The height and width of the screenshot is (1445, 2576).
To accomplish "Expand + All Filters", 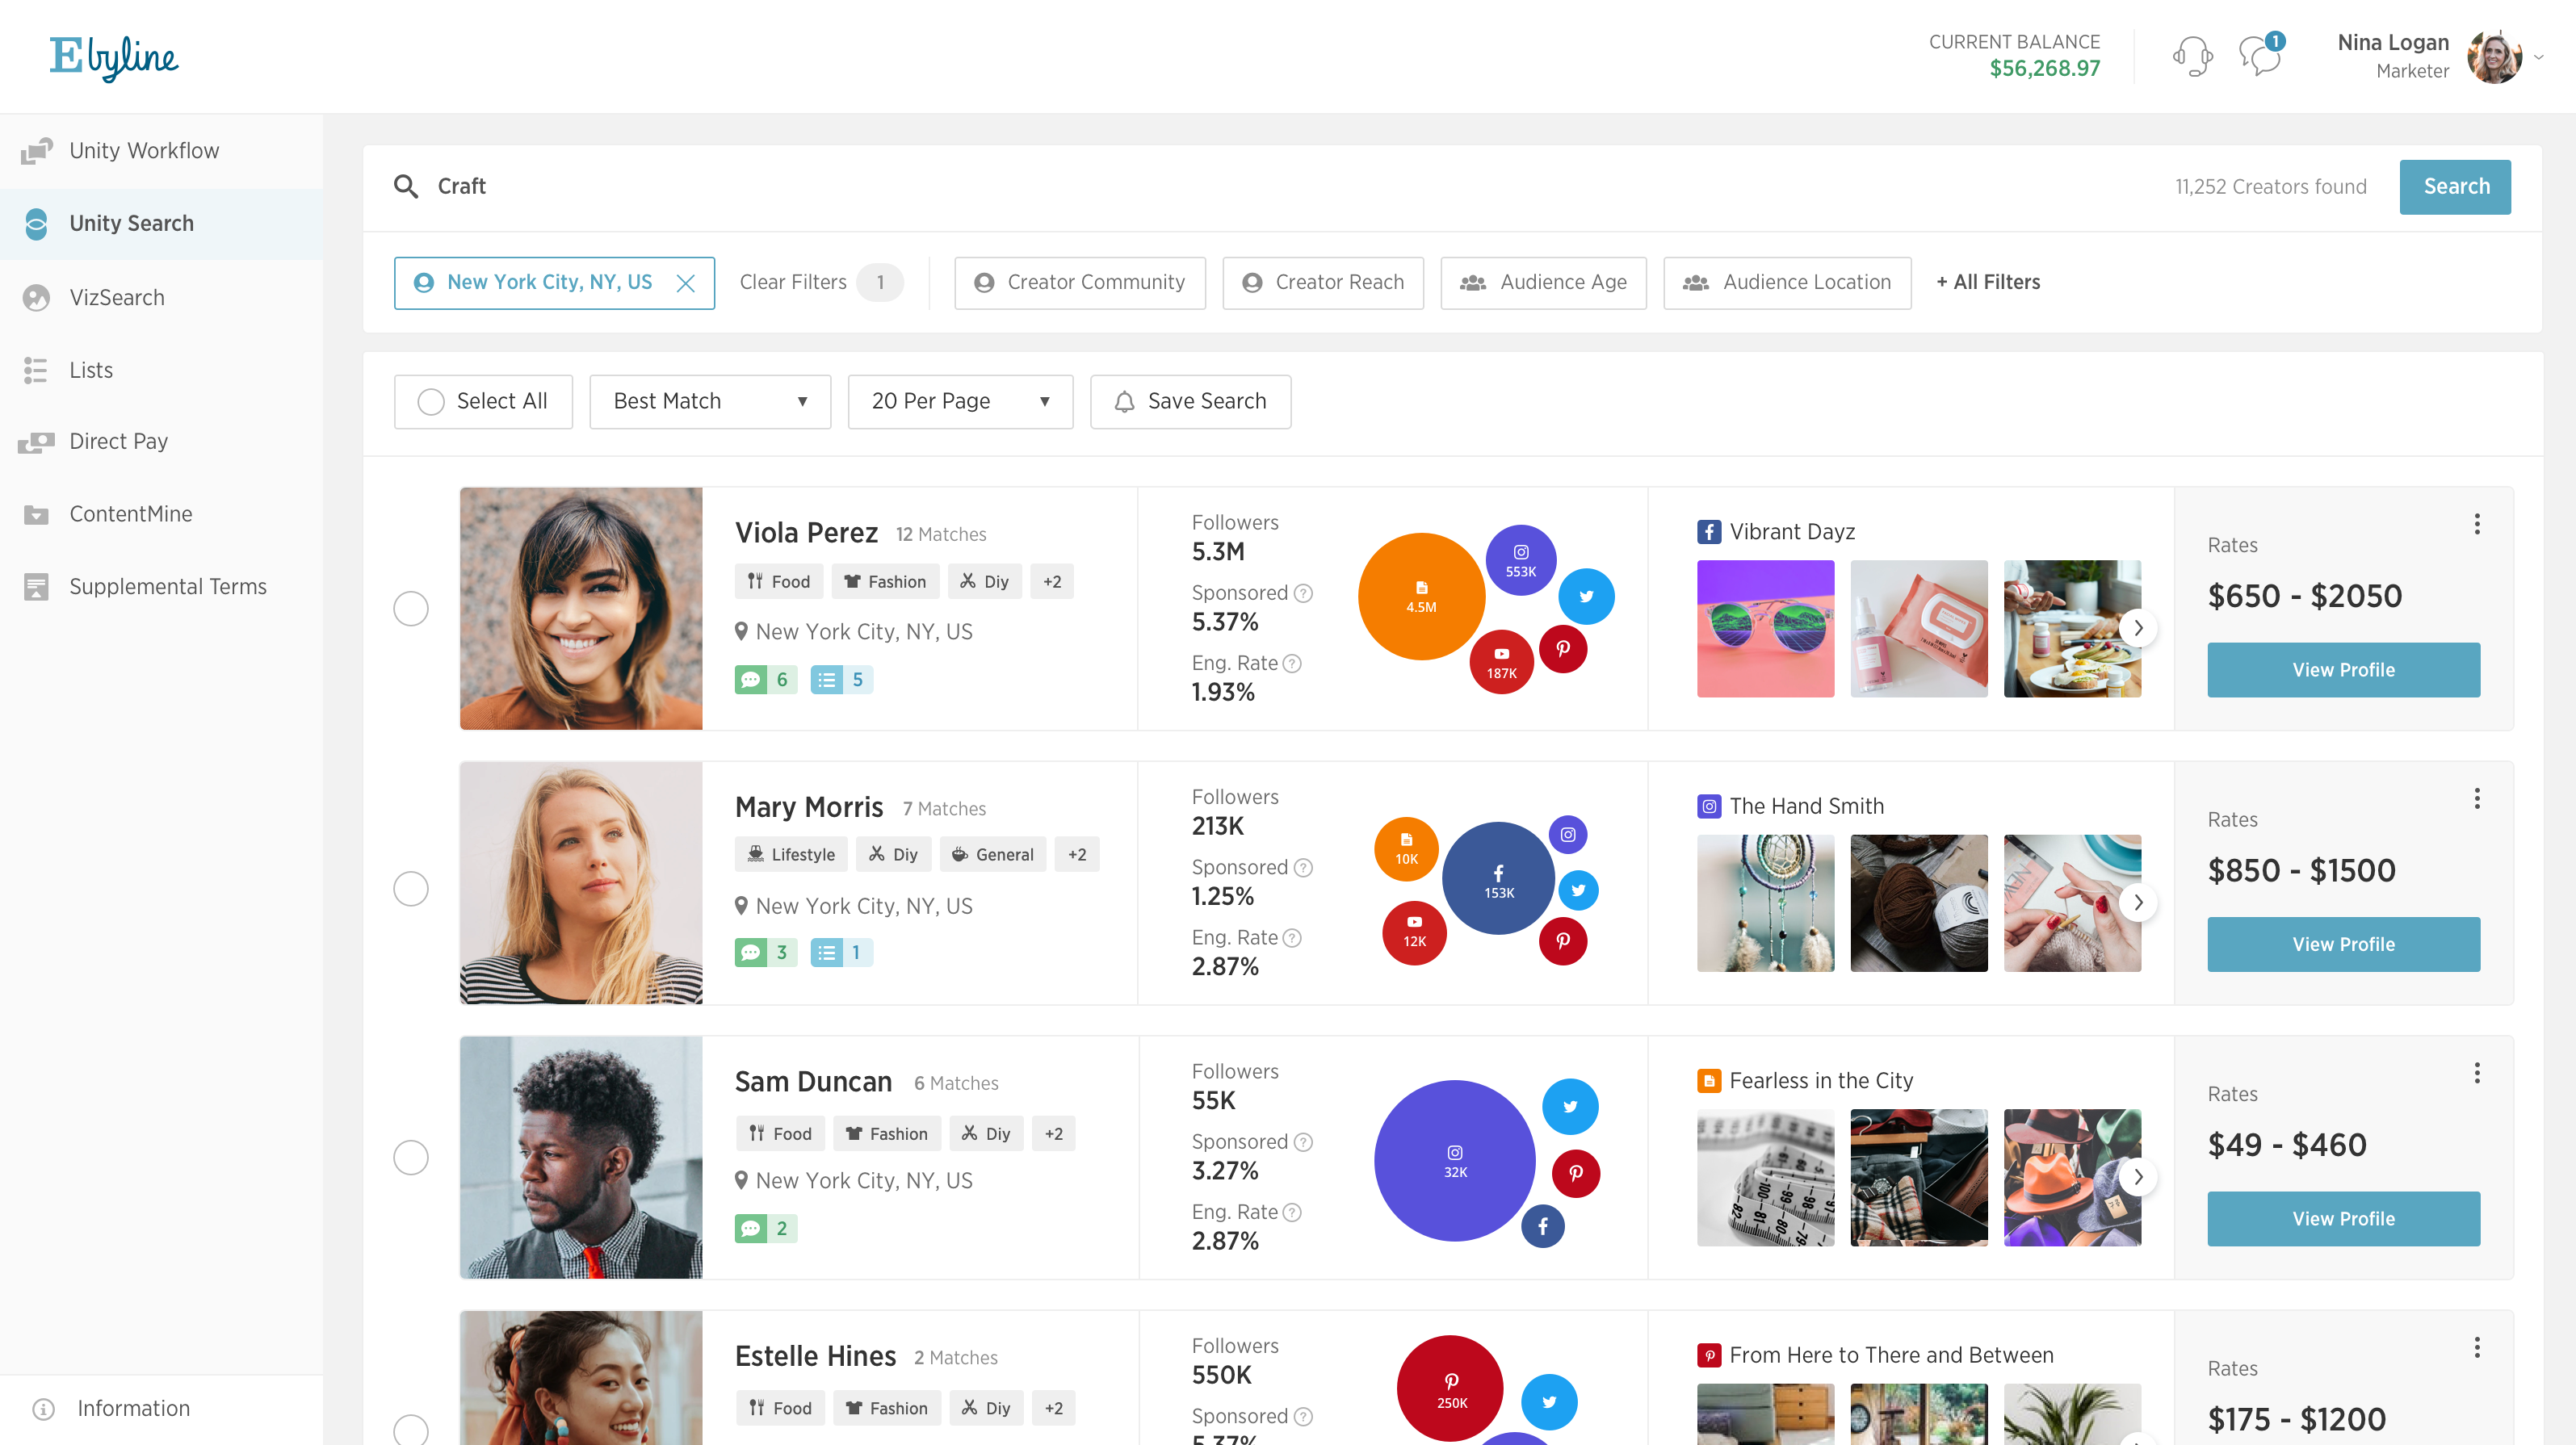I will pos(1988,283).
